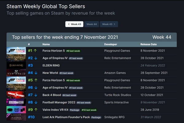184x123 pixels.
Task: Open the Football Manager 2022 title link
Action: (59, 103)
